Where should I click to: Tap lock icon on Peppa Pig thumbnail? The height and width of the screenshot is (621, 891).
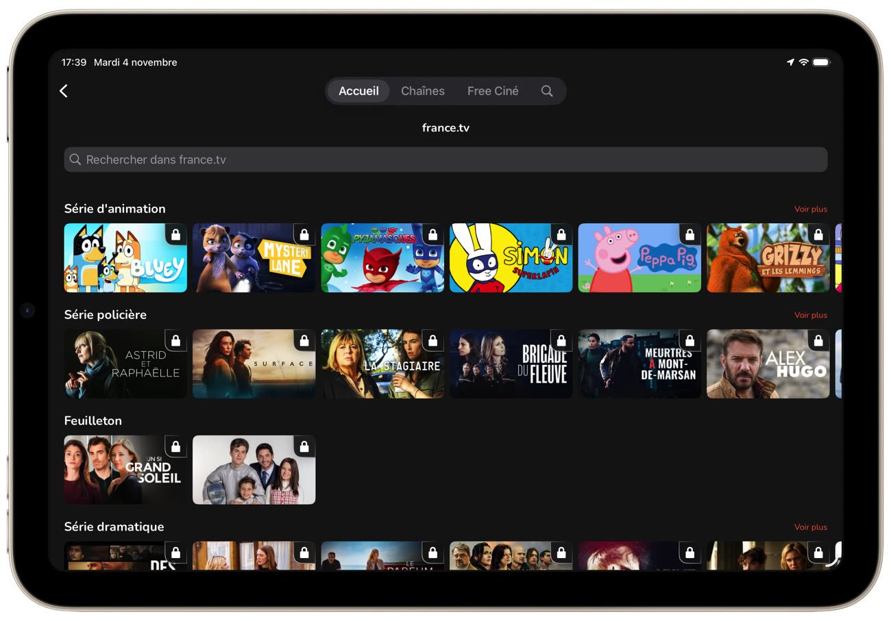coord(689,235)
